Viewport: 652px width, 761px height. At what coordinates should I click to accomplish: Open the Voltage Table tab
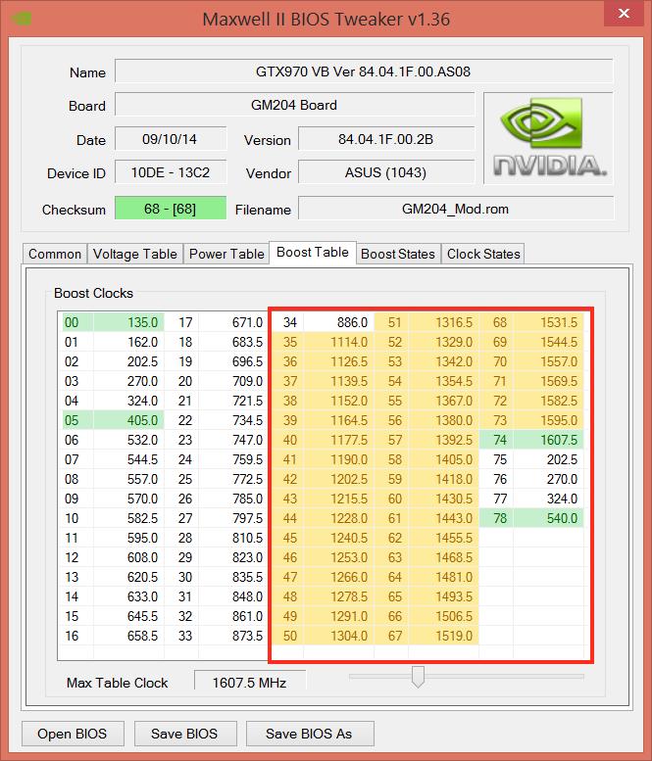point(134,254)
